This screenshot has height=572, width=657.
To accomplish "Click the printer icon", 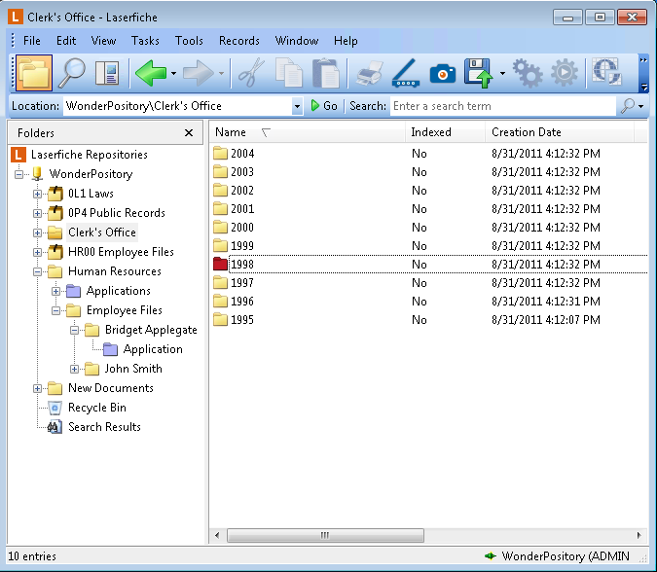I will 370,73.
